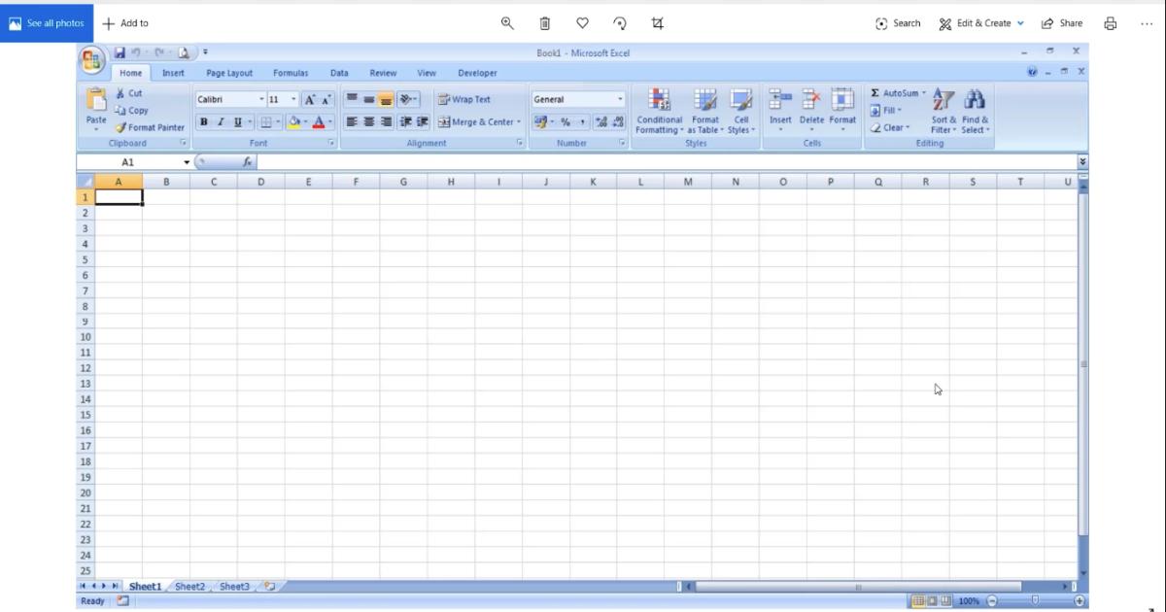Select the Format Painter tool
This screenshot has height=612, width=1166.
pyautogui.click(x=151, y=127)
